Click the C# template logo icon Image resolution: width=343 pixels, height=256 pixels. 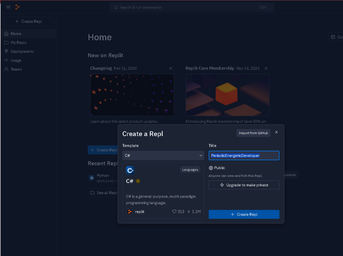coord(130,170)
